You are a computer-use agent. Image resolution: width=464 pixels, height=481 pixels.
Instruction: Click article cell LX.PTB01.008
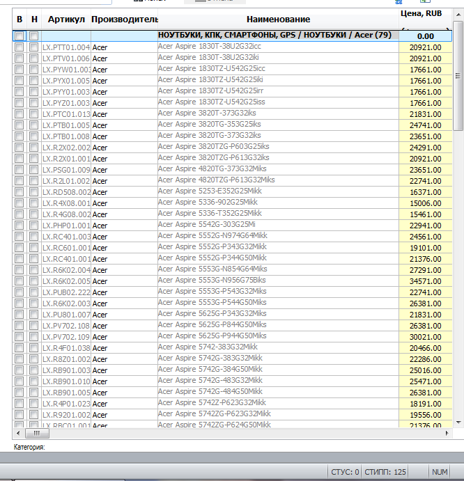click(66, 136)
